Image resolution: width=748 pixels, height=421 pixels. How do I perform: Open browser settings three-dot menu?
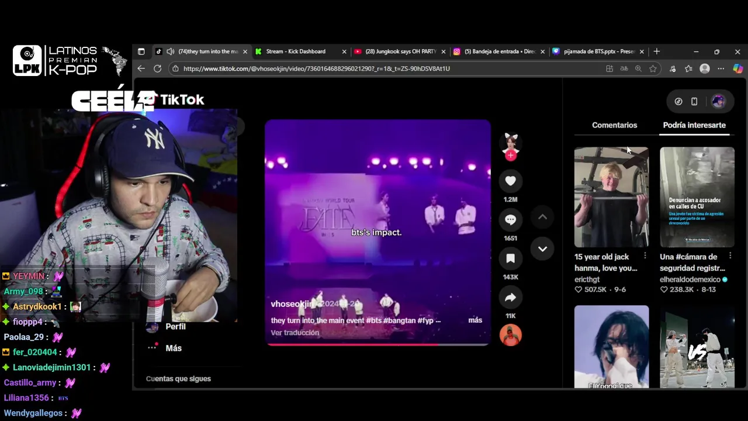pos(721,68)
